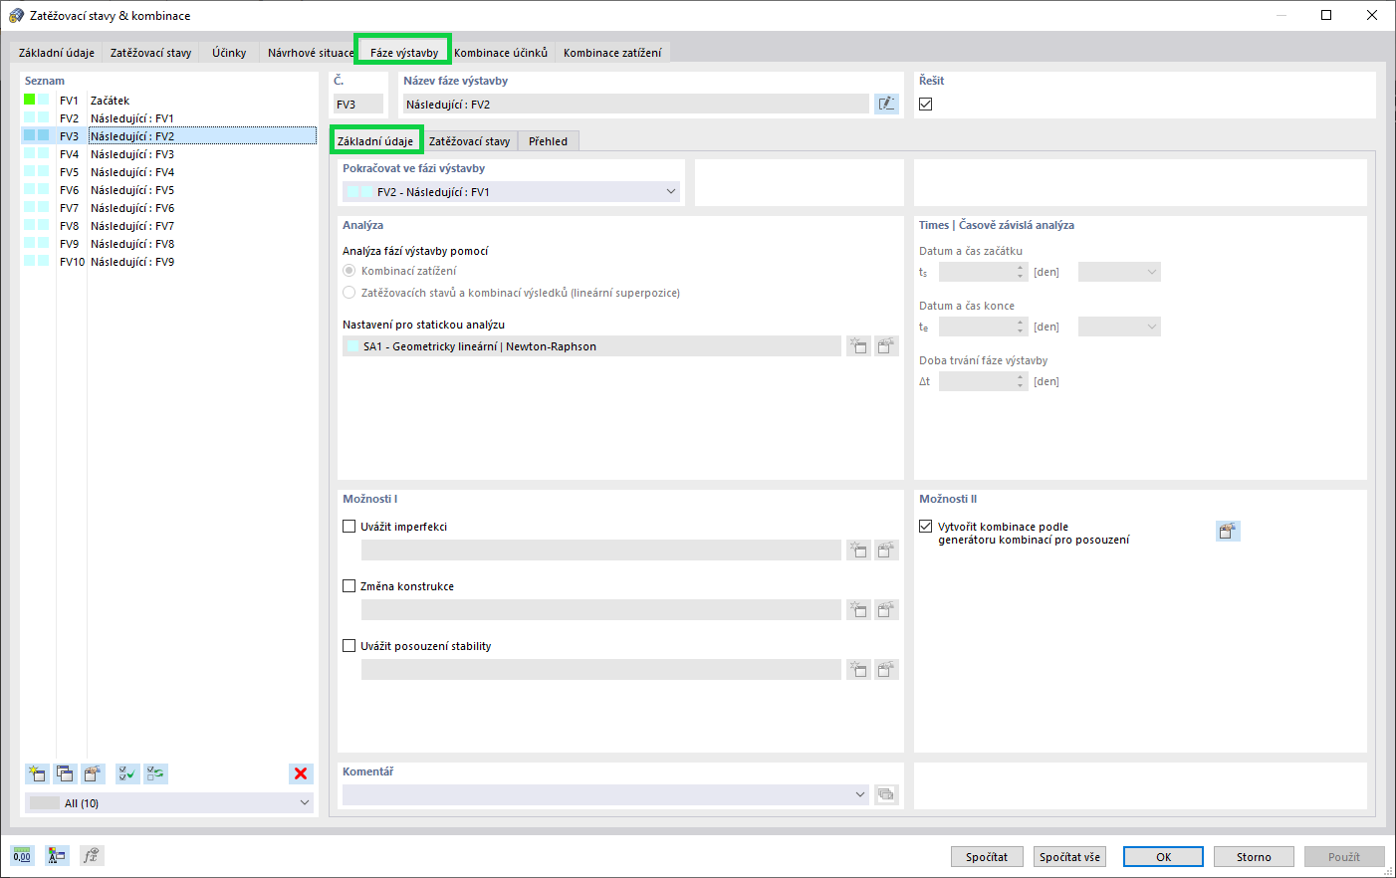Click stepper arrows of Δt duration field
The width and height of the screenshot is (1396, 878).
pyautogui.click(x=1021, y=381)
